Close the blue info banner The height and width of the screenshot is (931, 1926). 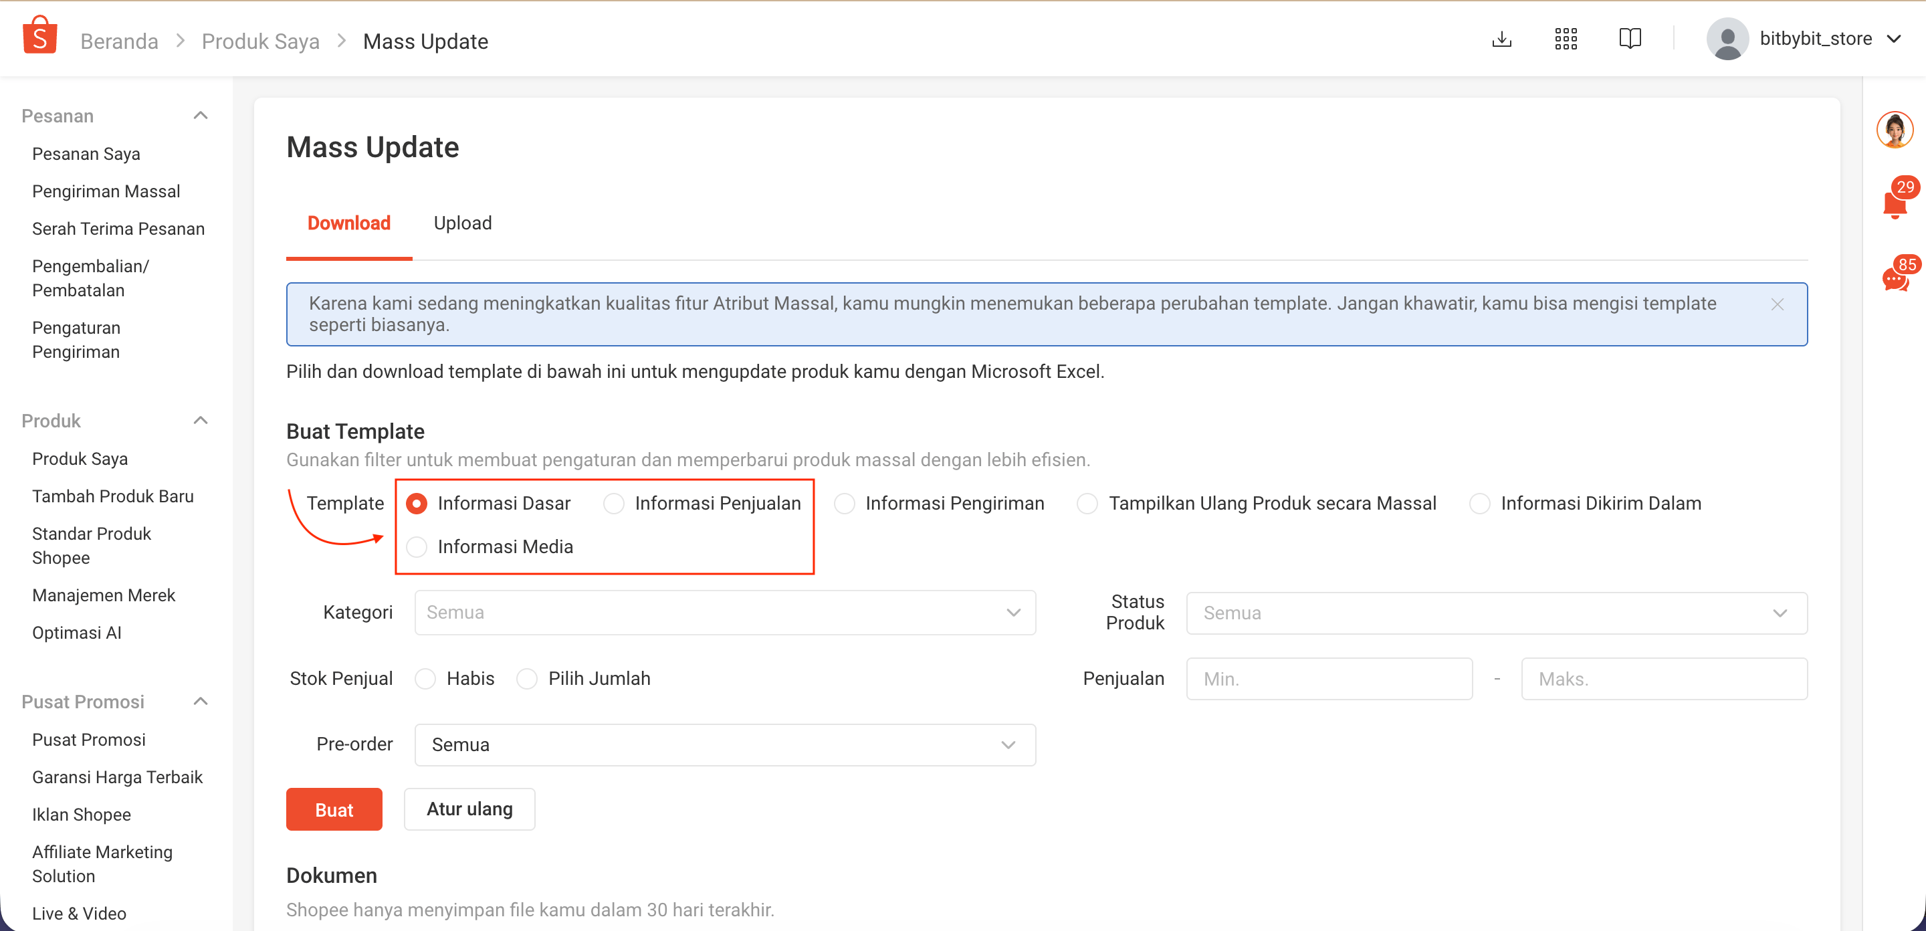[x=1778, y=304]
